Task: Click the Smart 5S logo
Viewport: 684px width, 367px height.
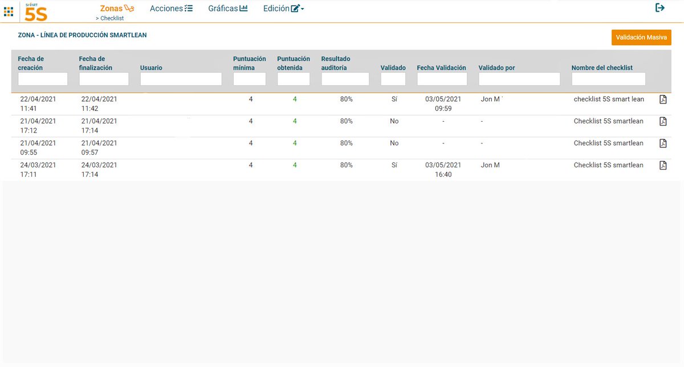Action: (x=36, y=12)
